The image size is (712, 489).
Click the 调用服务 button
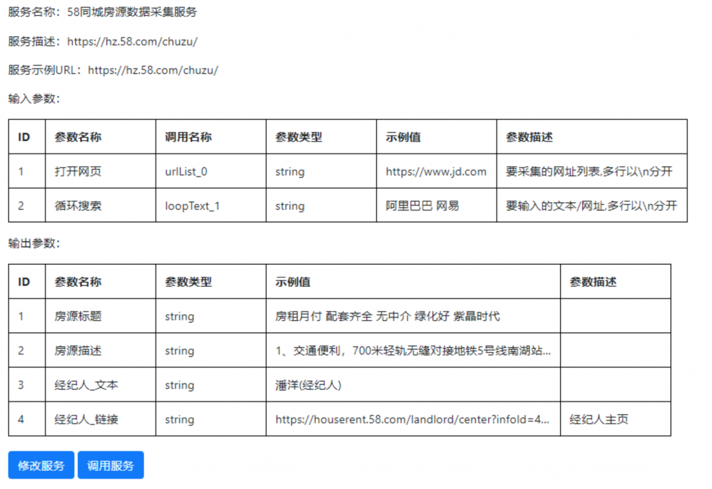click(111, 465)
